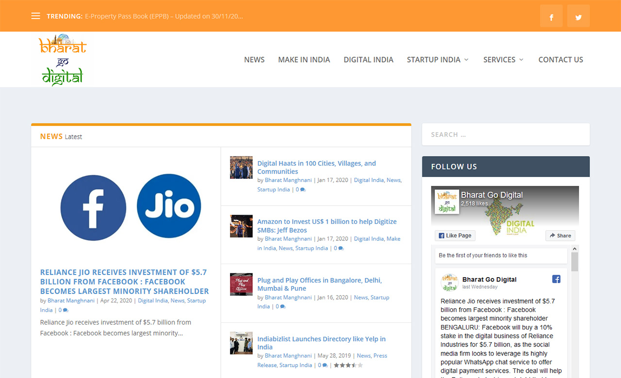Open Reliance Jio receives investment headline
Screen dimensions: 621x378
click(125, 282)
